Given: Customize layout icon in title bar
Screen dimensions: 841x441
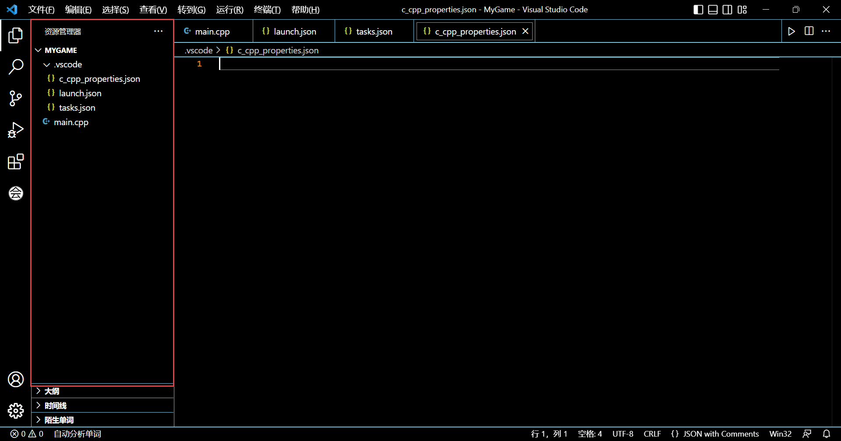Looking at the screenshot, I should coord(742,10).
